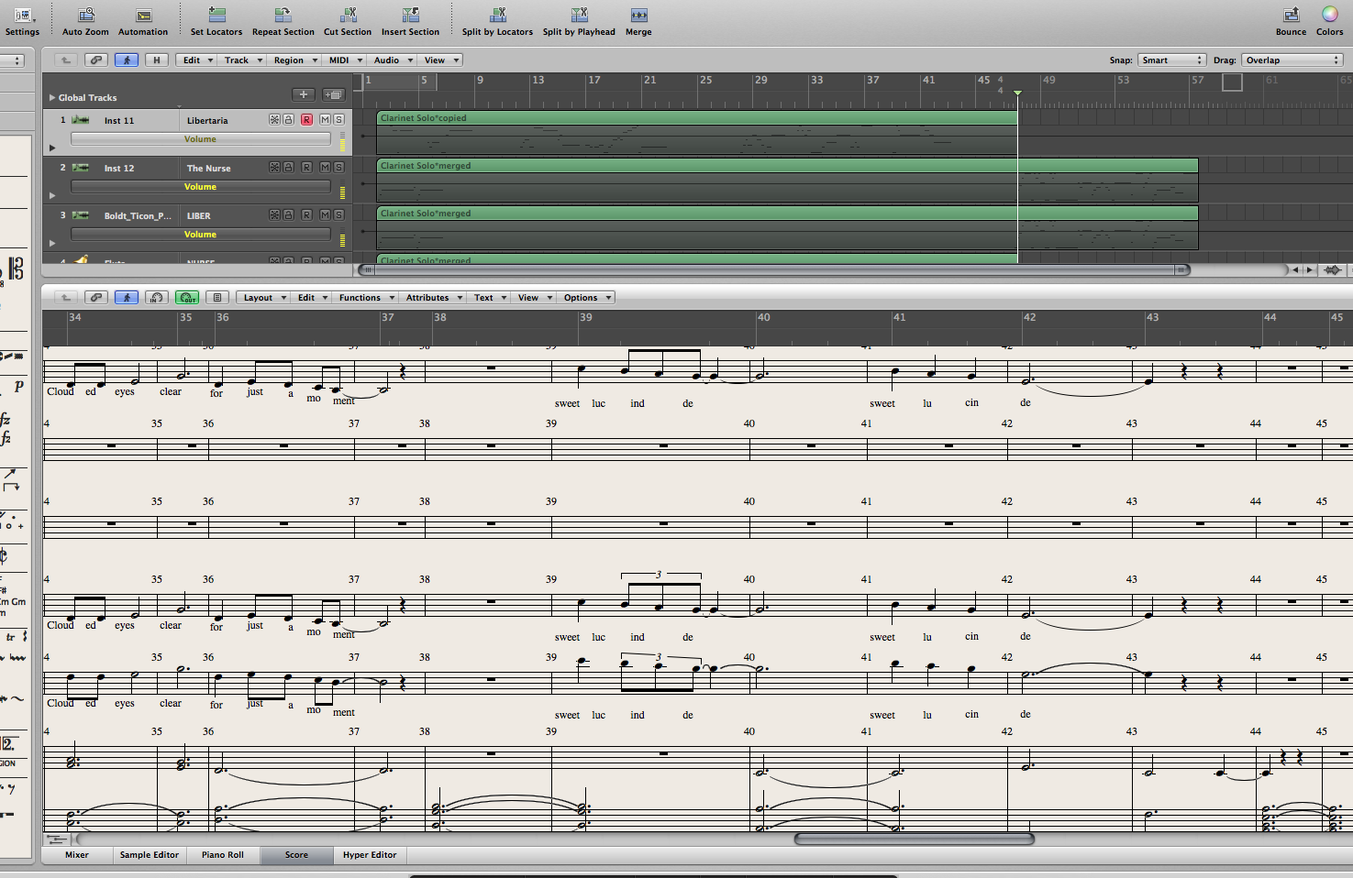Expand the Global Tracks disclosure triangle
This screenshot has width=1353, height=878.
pos(51,97)
